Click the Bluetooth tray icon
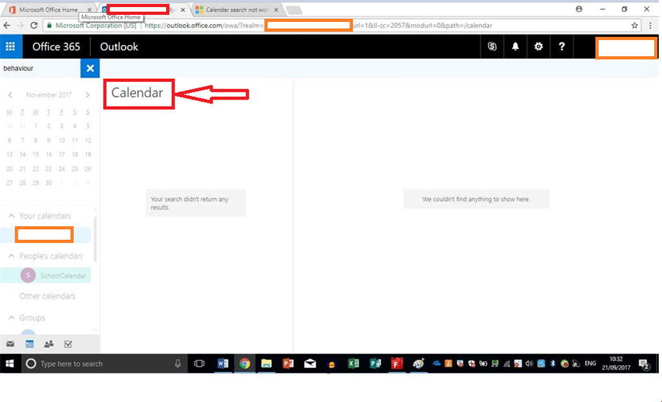The width and height of the screenshot is (662, 402). (x=553, y=364)
